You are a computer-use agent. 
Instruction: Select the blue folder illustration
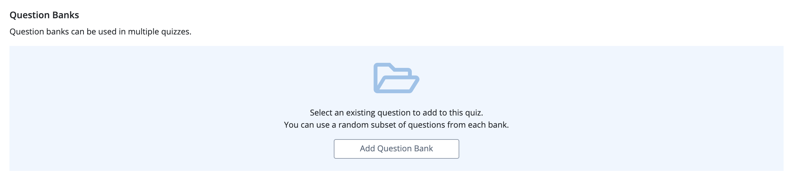[x=396, y=78]
